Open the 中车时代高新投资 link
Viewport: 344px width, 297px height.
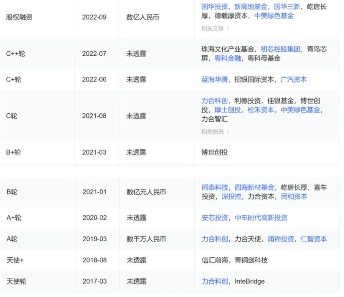[x=262, y=218]
